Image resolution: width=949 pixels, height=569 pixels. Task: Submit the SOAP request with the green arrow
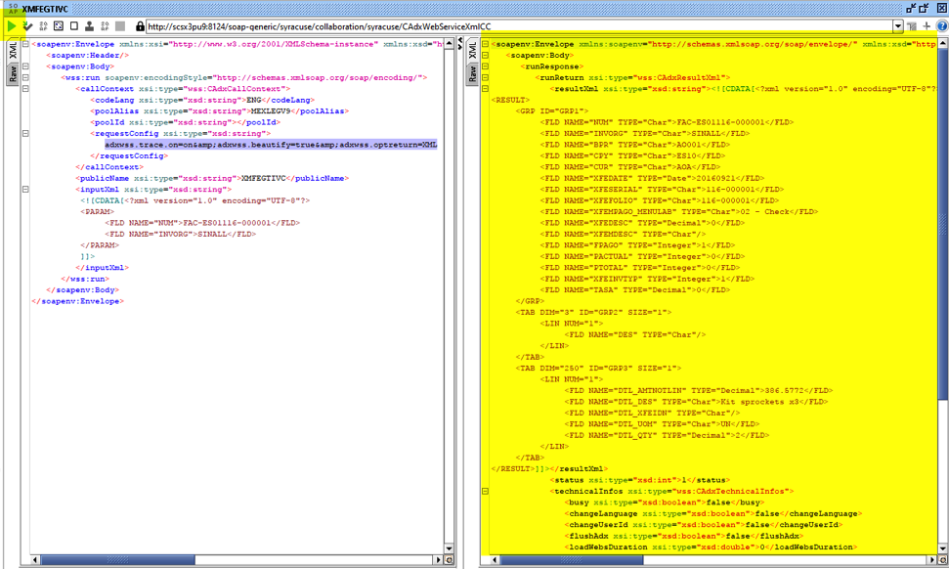12,26
